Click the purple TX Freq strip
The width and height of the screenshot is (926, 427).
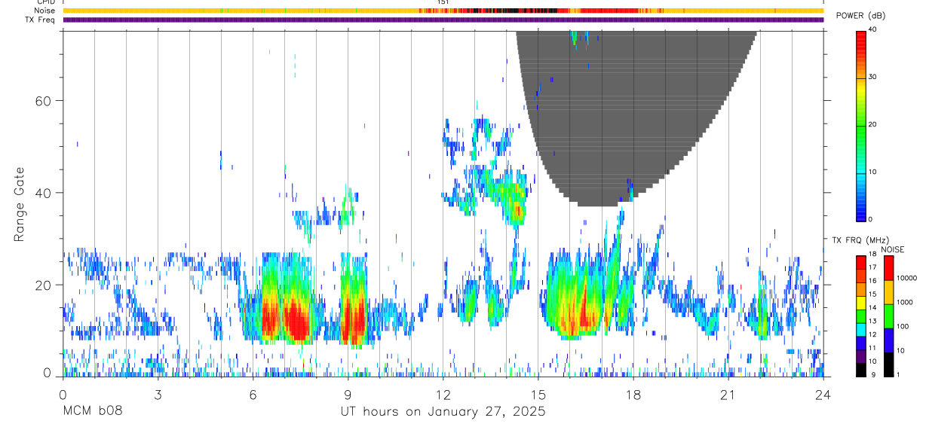[443, 20]
